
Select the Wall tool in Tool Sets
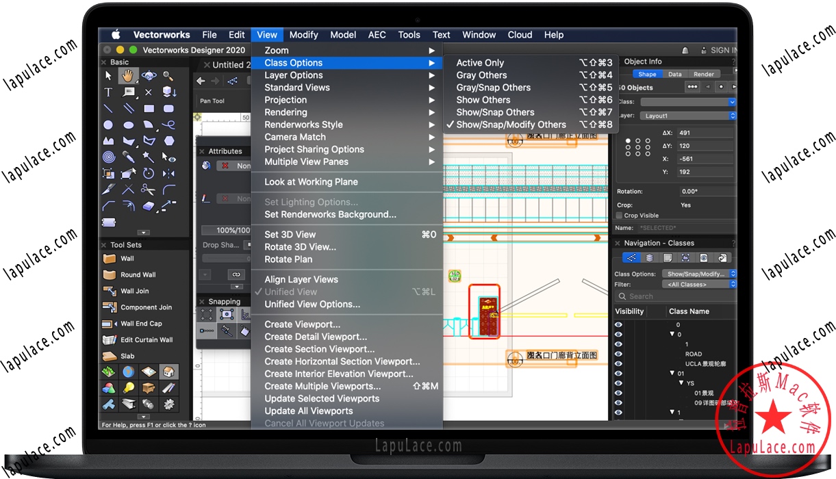(127, 259)
